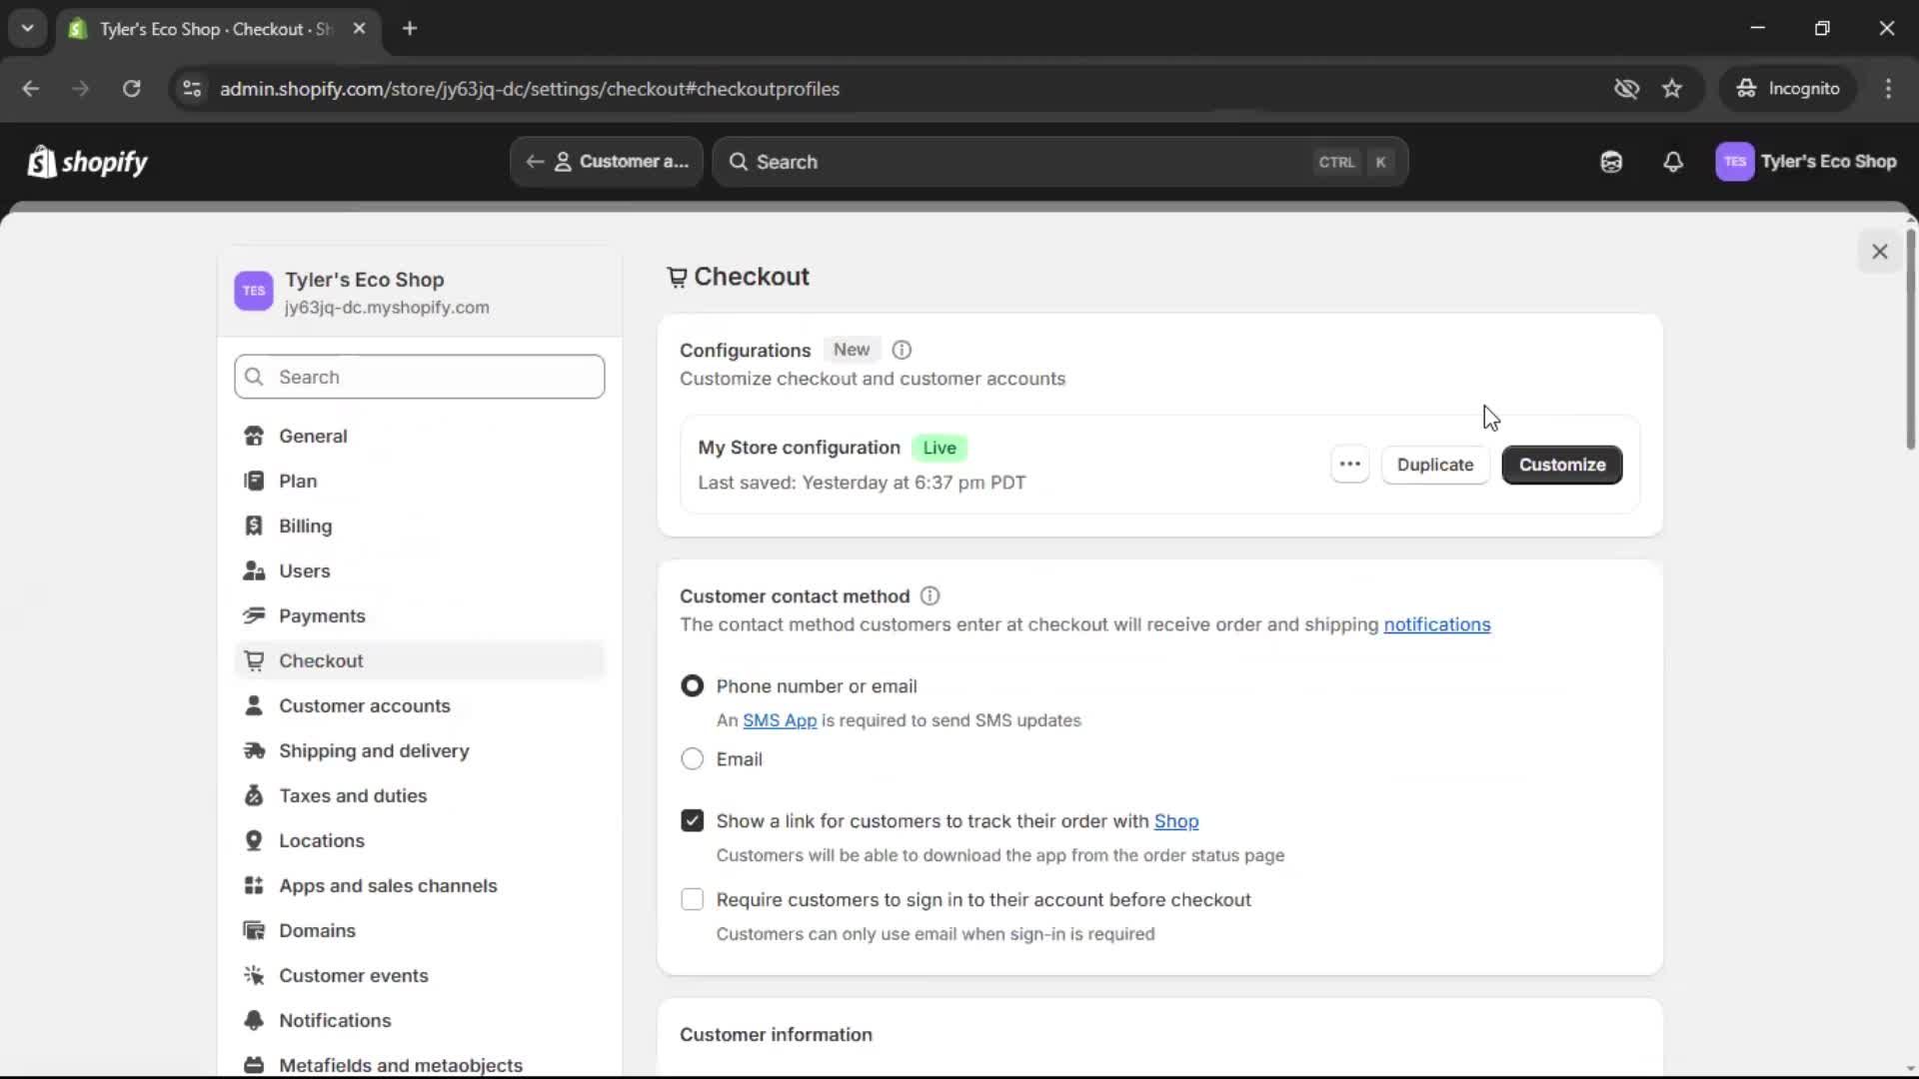Open Taxes and duties settings
Image resolution: width=1919 pixels, height=1079 pixels.
pyautogui.click(x=353, y=795)
